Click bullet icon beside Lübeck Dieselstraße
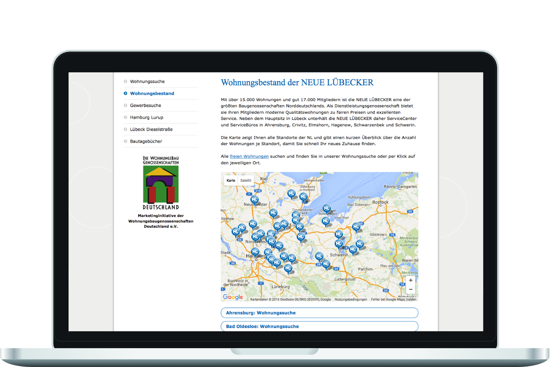 [126, 129]
